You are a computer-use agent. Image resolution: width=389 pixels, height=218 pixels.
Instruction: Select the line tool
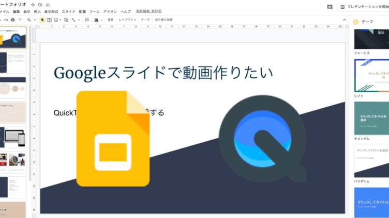tap(73, 20)
